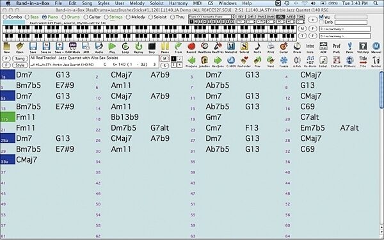
Task: Open the ChdSolo chord solo icon
Action: (x=337, y=61)
